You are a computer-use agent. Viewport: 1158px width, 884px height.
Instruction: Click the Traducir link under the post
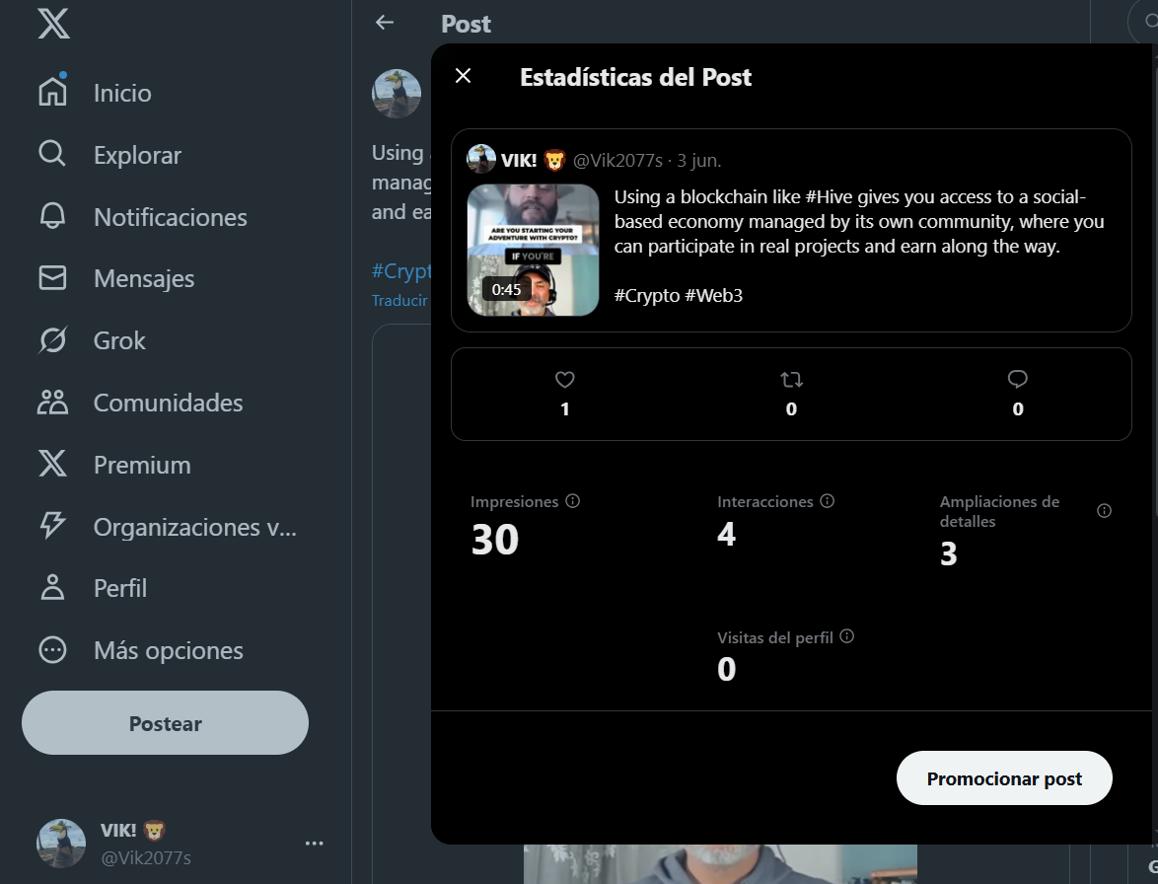pos(399,301)
